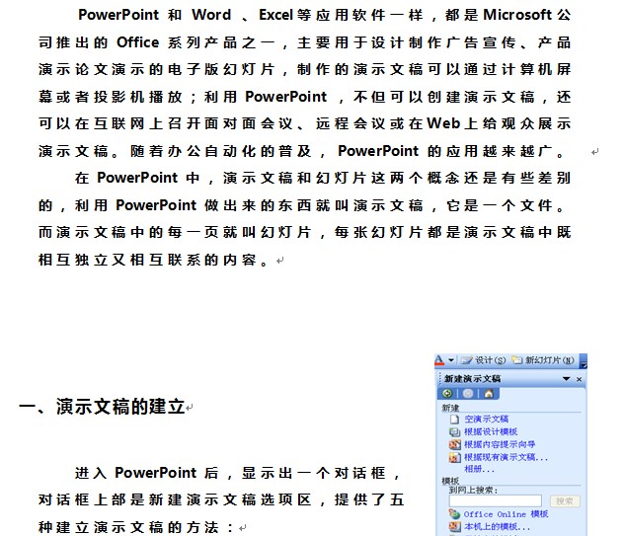Click the word Word in first line
The height and width of the screenshot is (536, 625).
[x=211, y=15]
